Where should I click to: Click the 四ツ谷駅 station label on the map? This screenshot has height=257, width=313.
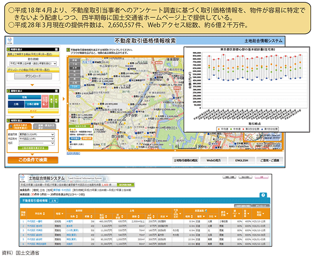point(118,136)
